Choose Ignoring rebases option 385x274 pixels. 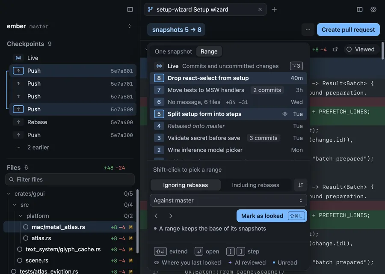click(185, 185)
